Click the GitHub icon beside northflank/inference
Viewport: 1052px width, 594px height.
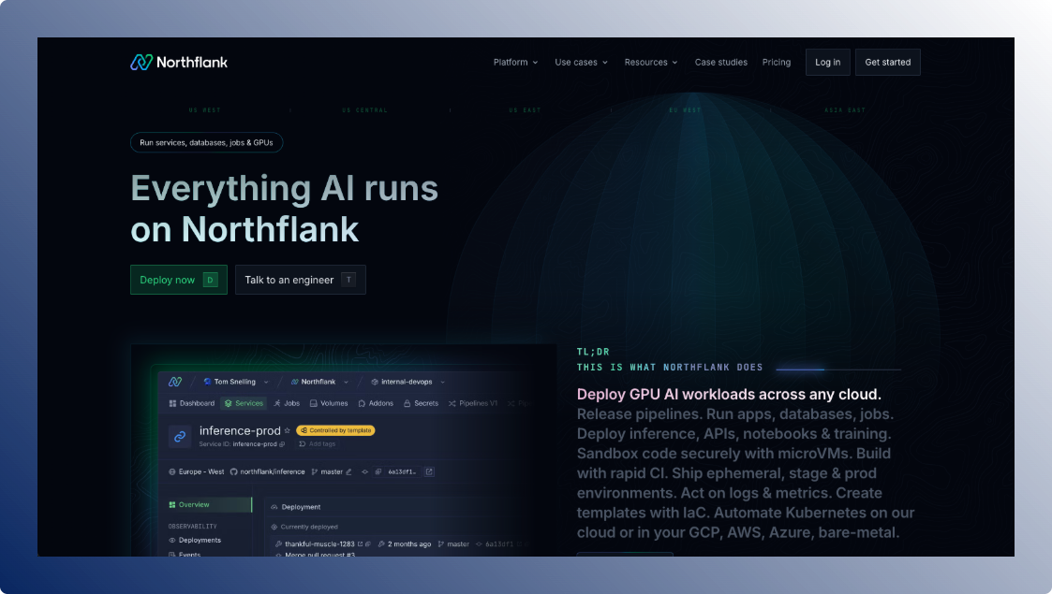(x=233, y=472)
